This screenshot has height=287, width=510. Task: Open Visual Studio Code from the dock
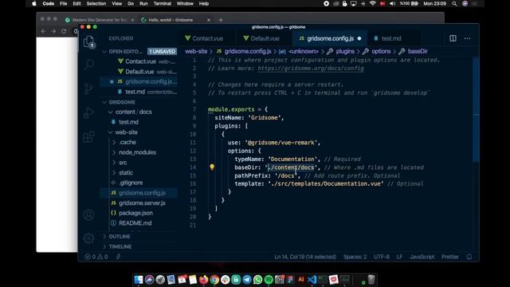(312, 280)
